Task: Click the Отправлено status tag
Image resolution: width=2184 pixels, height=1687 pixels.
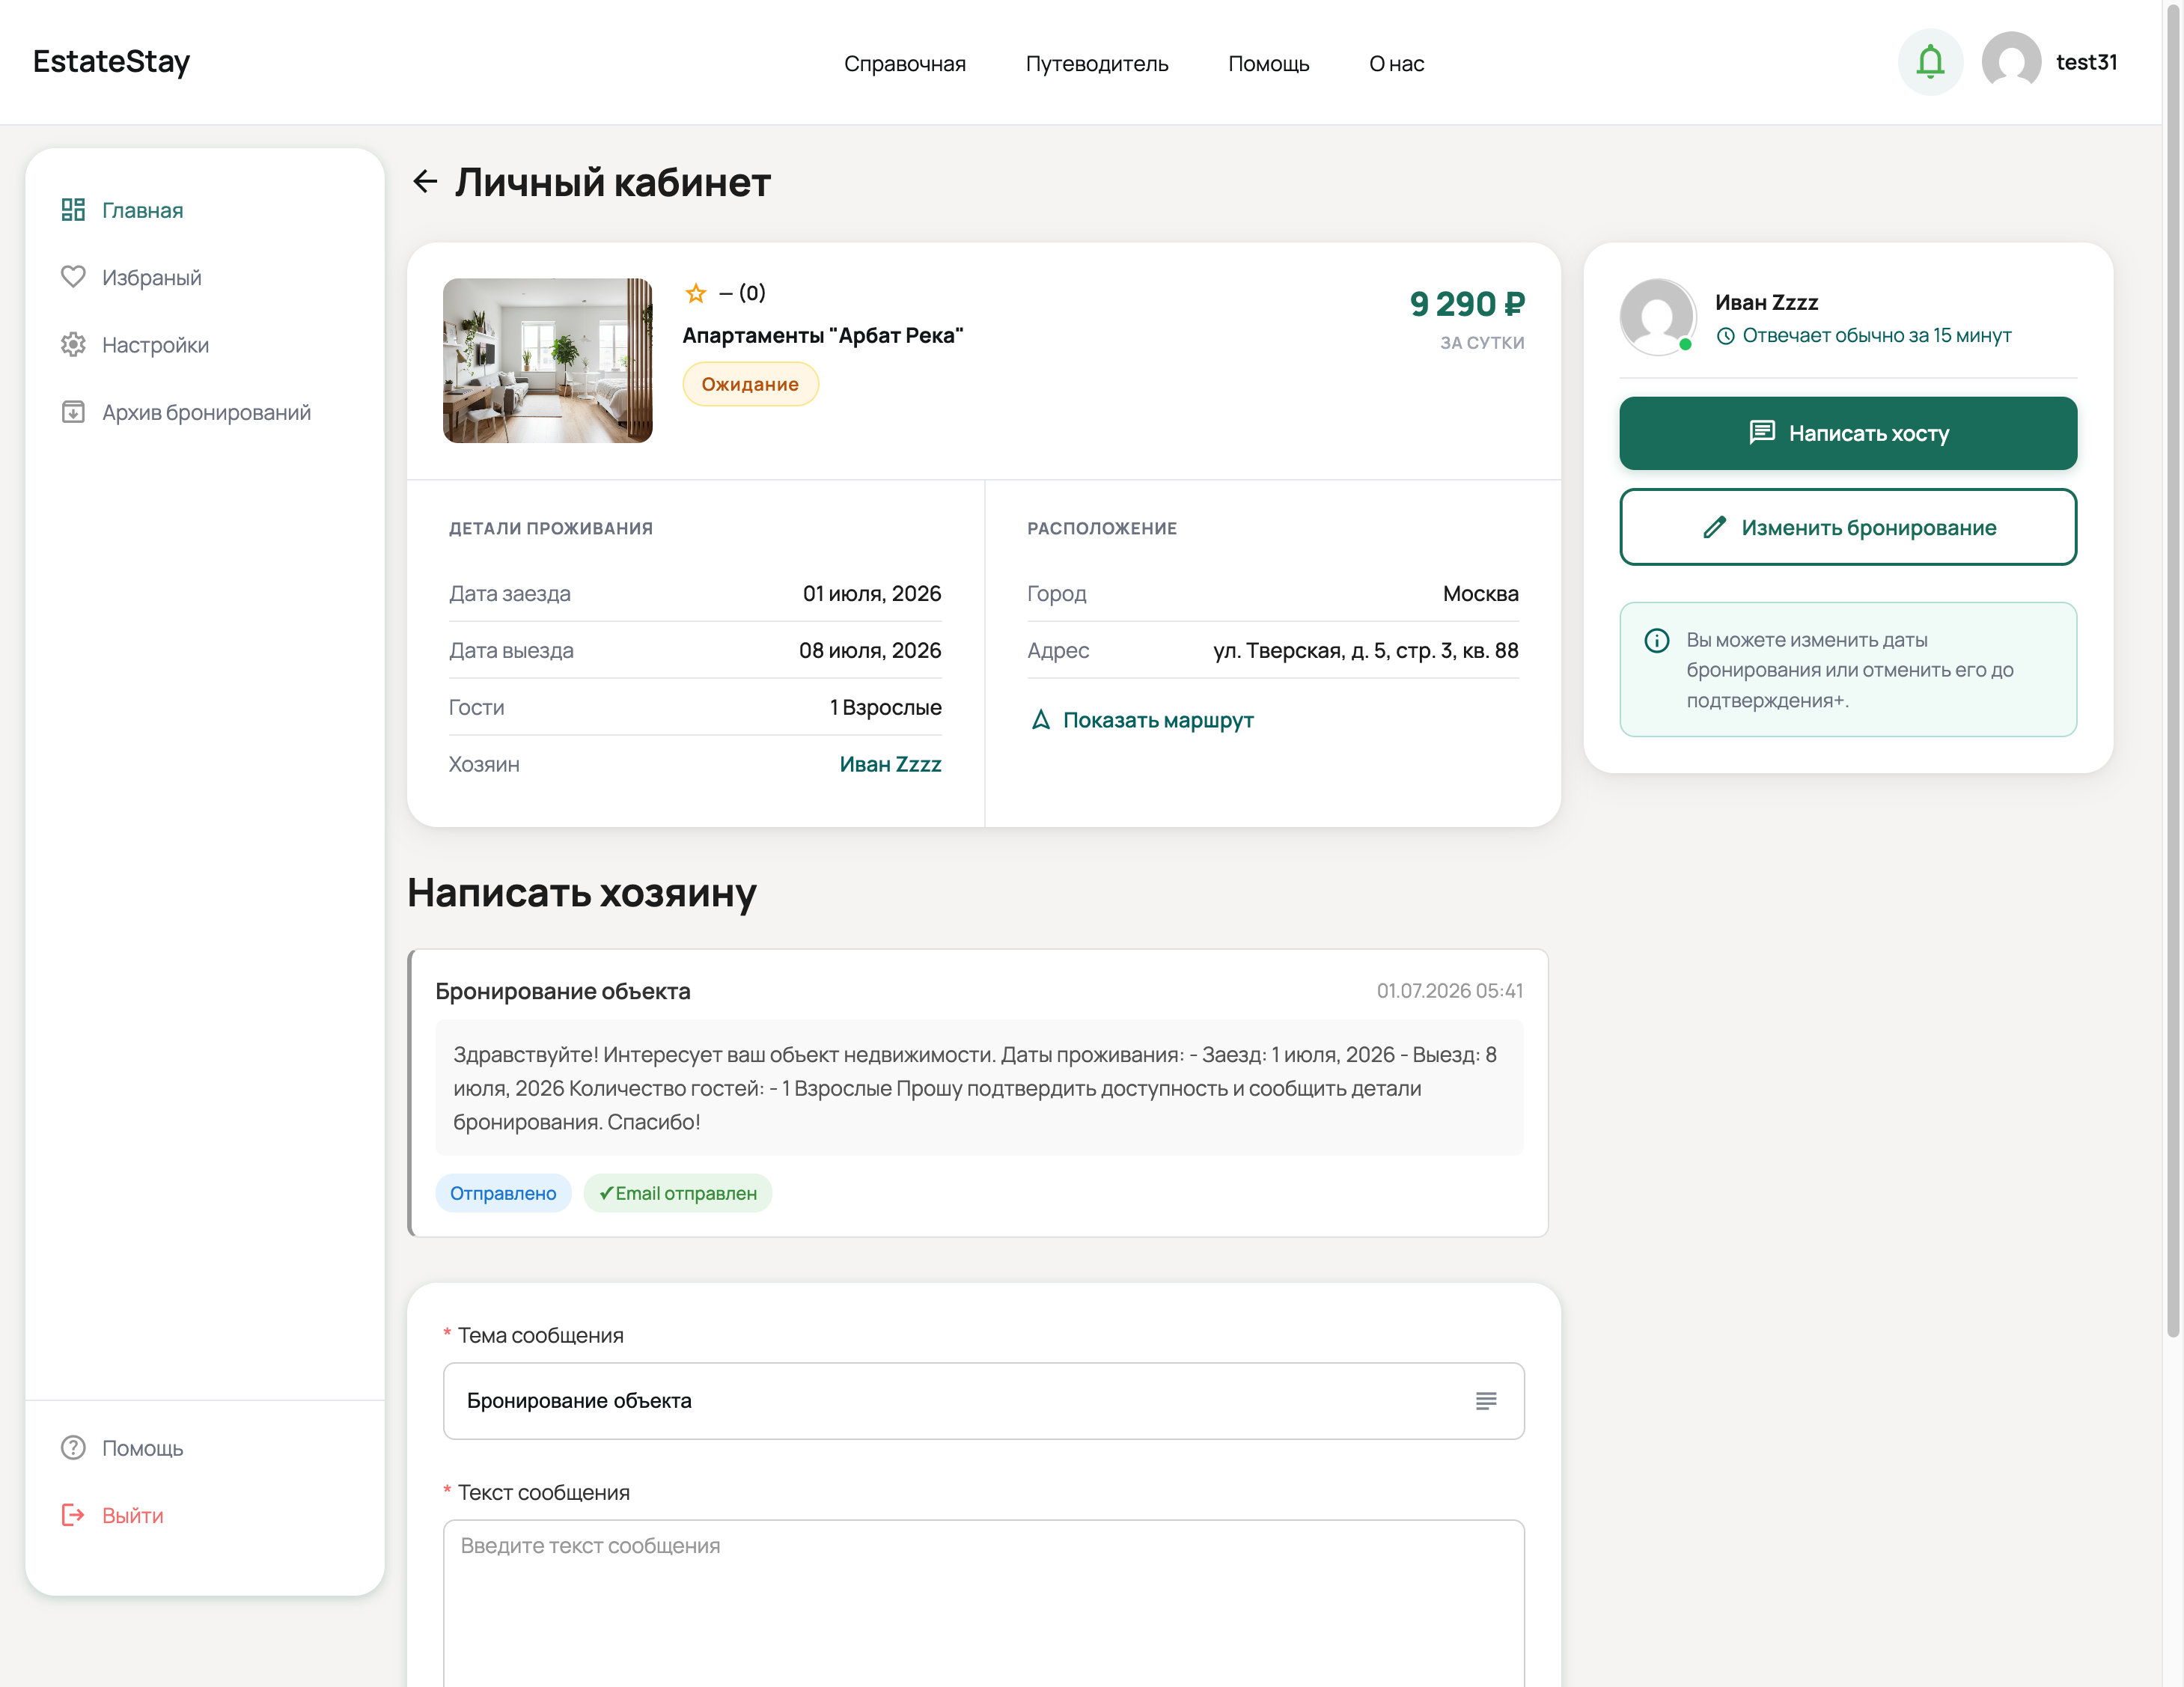Action: pos(503,1193)
